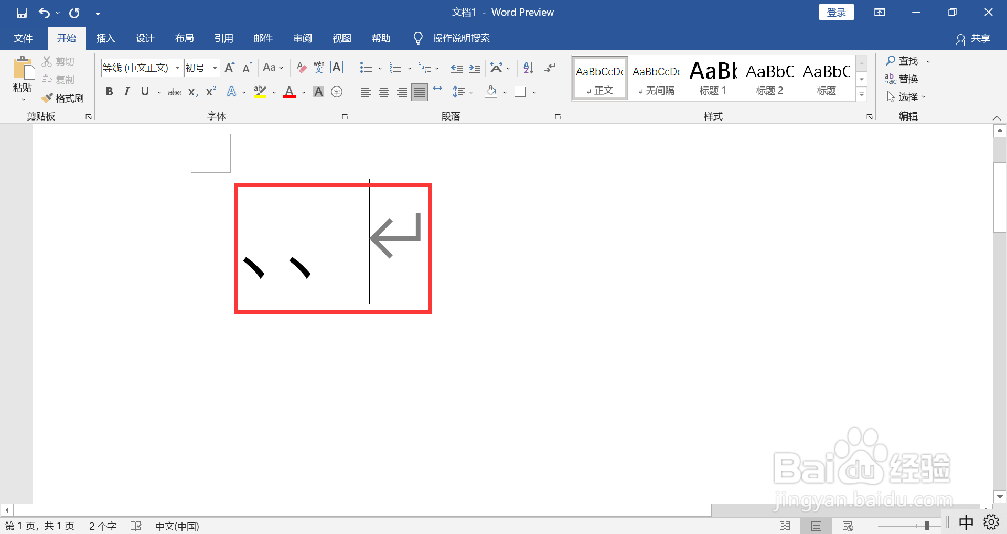Viewport: 1007px width, 534px height.
Task: Decrease font size with the small A icon
Action: click(x=248, y=68)
